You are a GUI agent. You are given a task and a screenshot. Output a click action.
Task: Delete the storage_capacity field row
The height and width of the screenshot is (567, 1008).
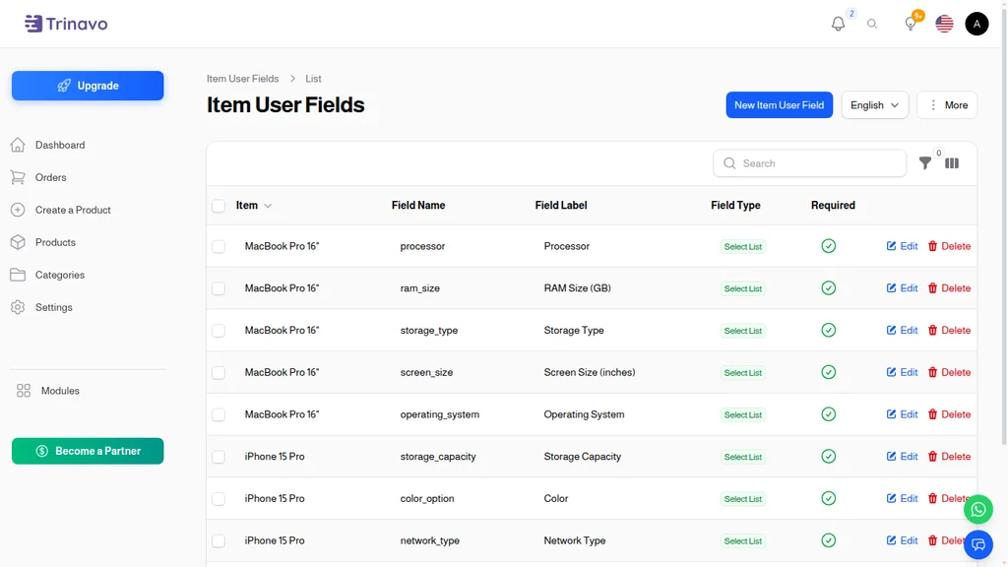click(949, 457)
